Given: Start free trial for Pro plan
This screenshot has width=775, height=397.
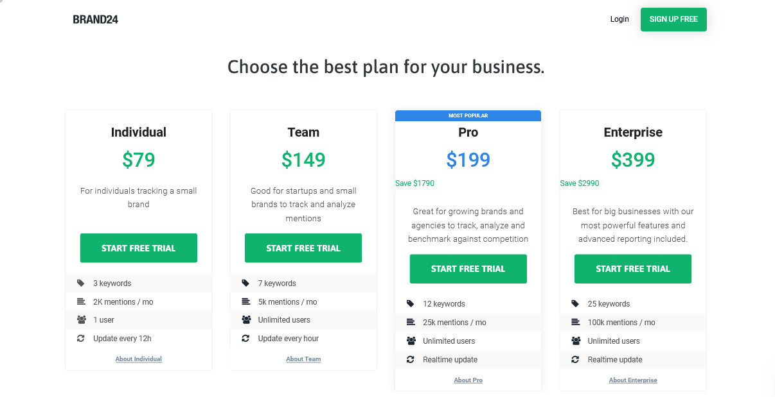Looking at the screenshot, I should (x=468, y=269).
